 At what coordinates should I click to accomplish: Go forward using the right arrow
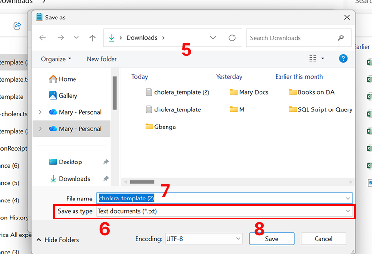coord(61,37)
